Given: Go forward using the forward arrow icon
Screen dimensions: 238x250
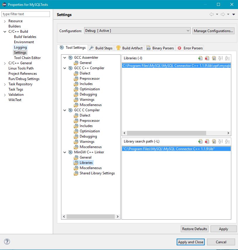Looking at the screenshot, I should coord(223,14).
